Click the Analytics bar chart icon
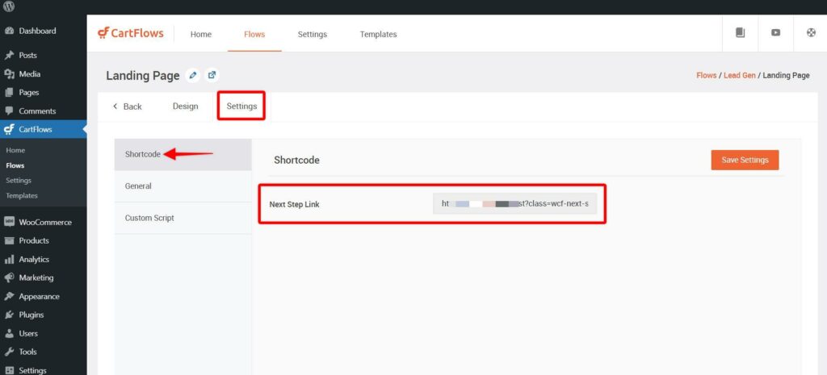827x375 pixels. click(9, 259)
